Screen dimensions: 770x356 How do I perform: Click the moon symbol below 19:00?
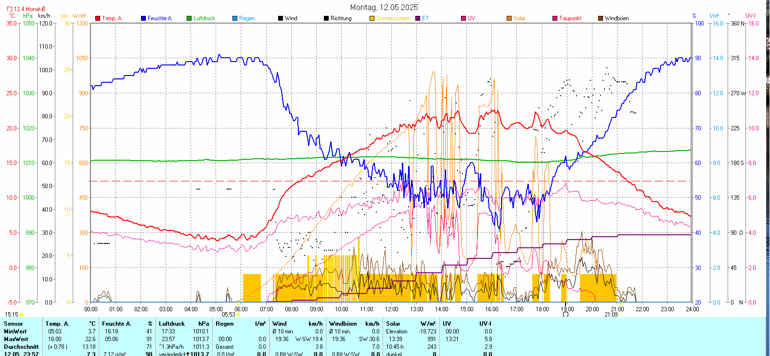point(566,314)
